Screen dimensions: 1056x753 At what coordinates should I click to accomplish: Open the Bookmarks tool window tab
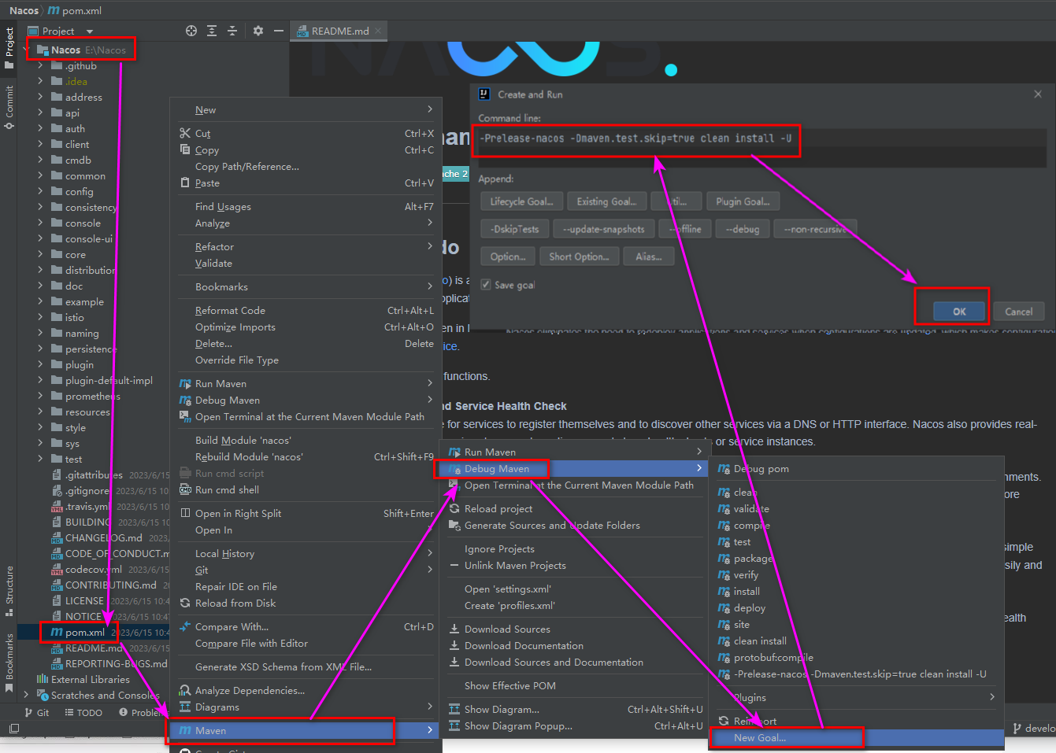point(9,662)
